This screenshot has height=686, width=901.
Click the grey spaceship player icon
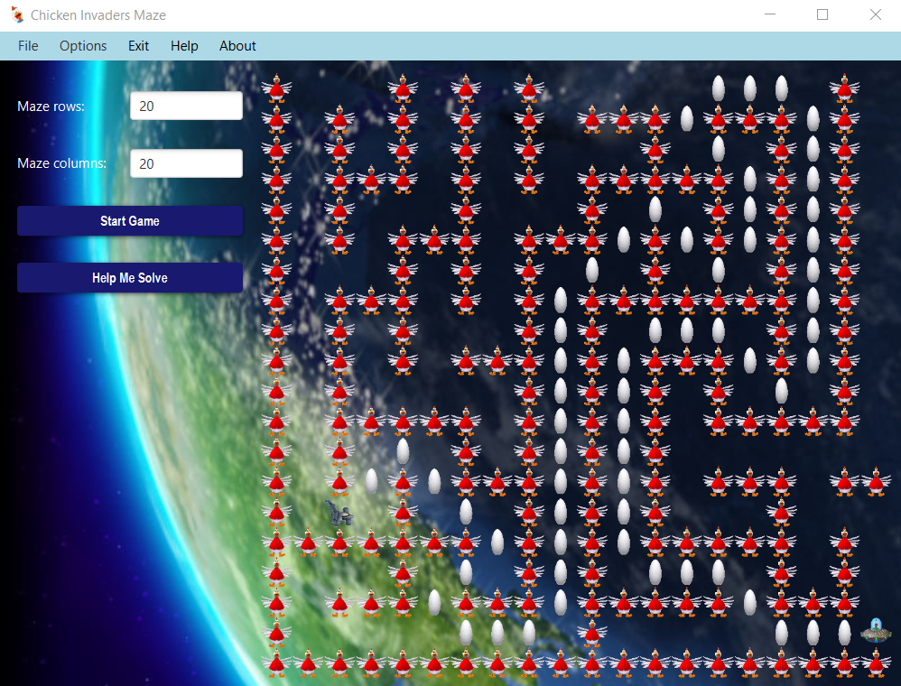coord(339,513)
